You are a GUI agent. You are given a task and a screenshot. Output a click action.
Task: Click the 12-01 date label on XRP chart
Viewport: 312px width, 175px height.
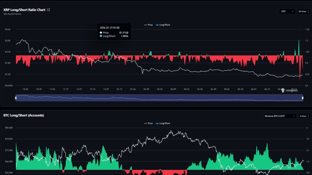[79, 89]
